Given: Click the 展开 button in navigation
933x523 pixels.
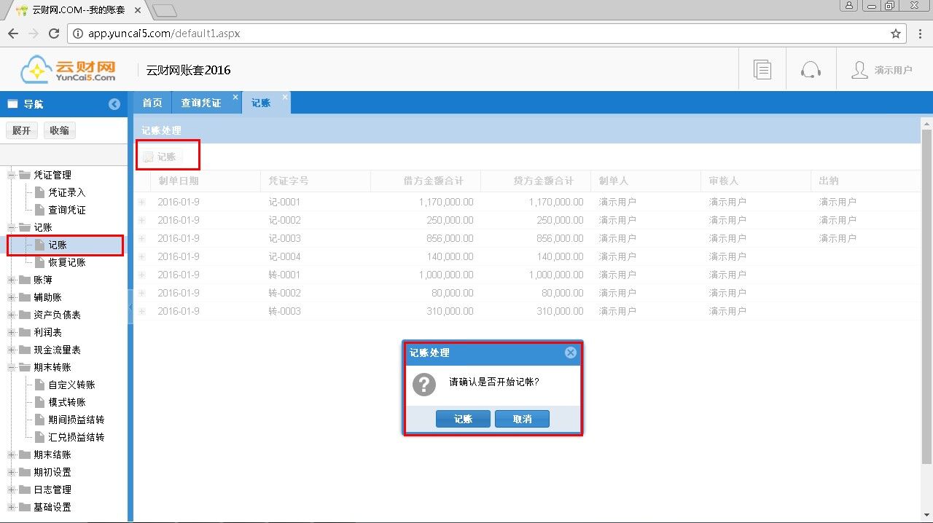Looking at the screenshot, I should [x=22, y=130].
